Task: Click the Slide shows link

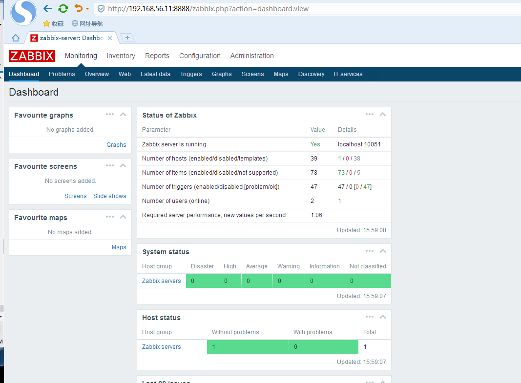Action: point(110,196)
